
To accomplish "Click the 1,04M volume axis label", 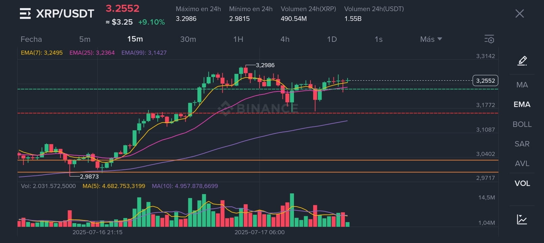I will [x=487, y=223].
